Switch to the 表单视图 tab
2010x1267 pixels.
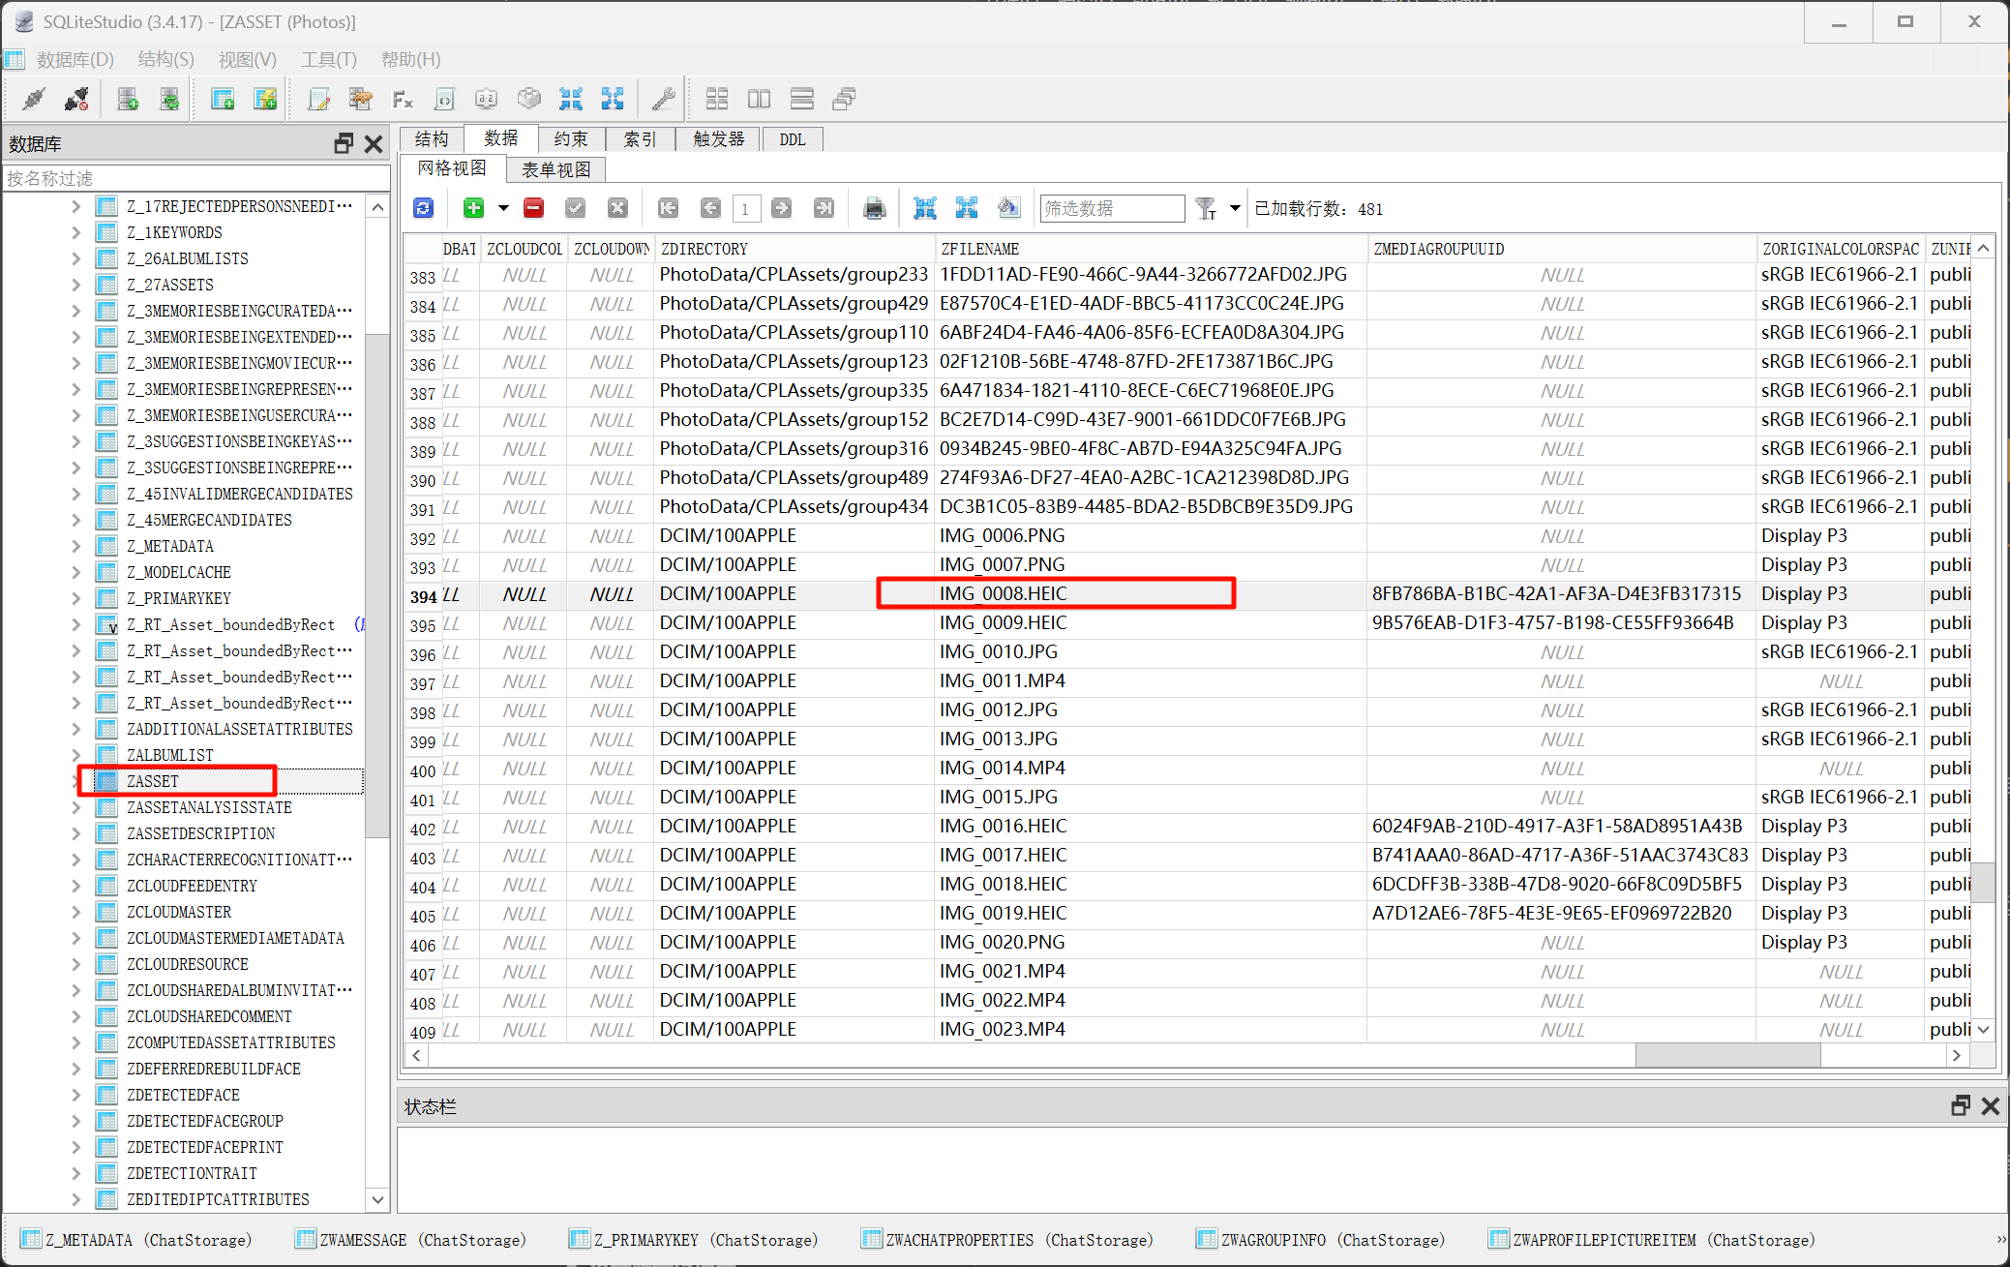click(555, 169)
